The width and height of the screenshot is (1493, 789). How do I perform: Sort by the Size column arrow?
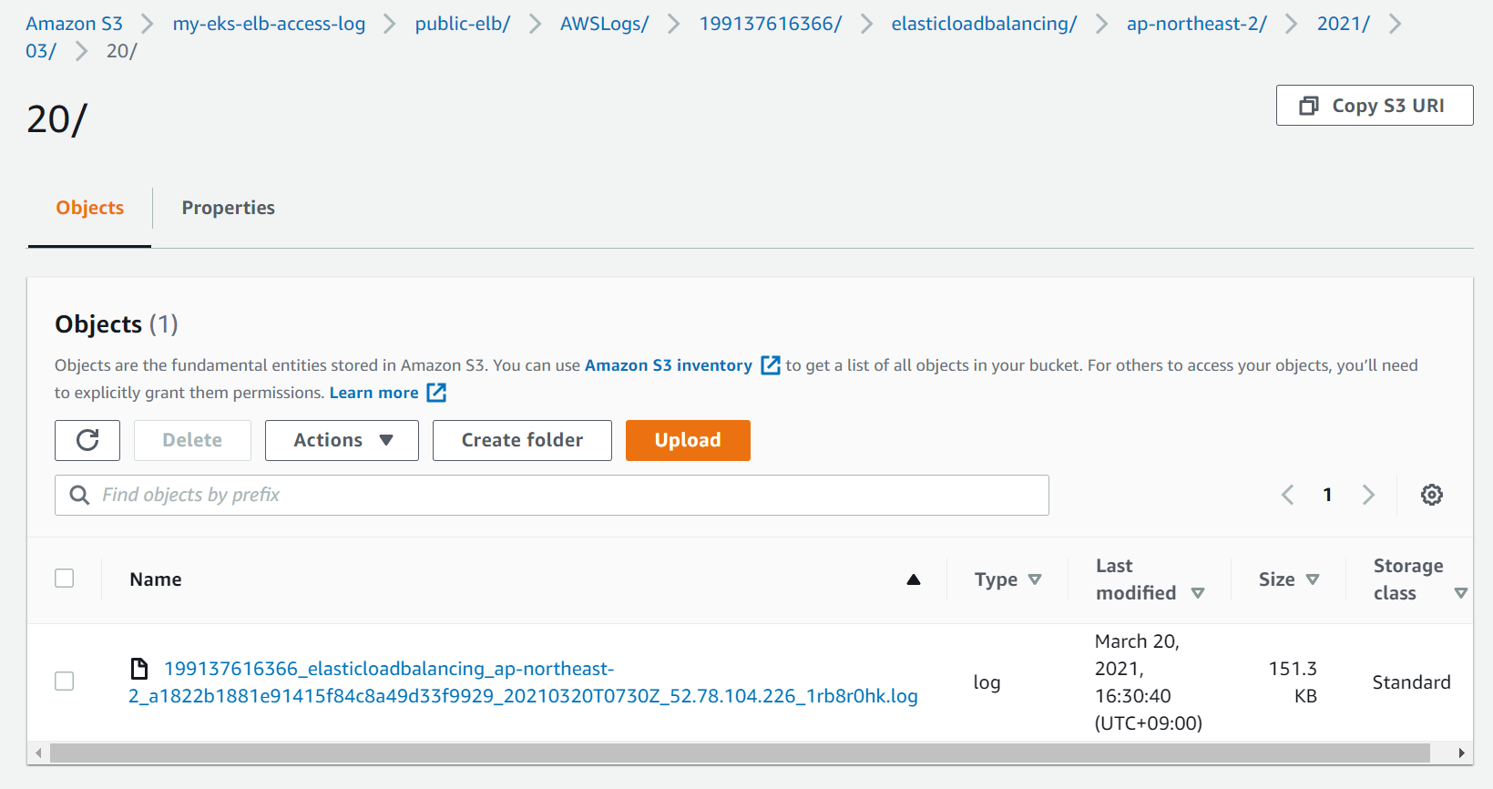point(1313,579)
